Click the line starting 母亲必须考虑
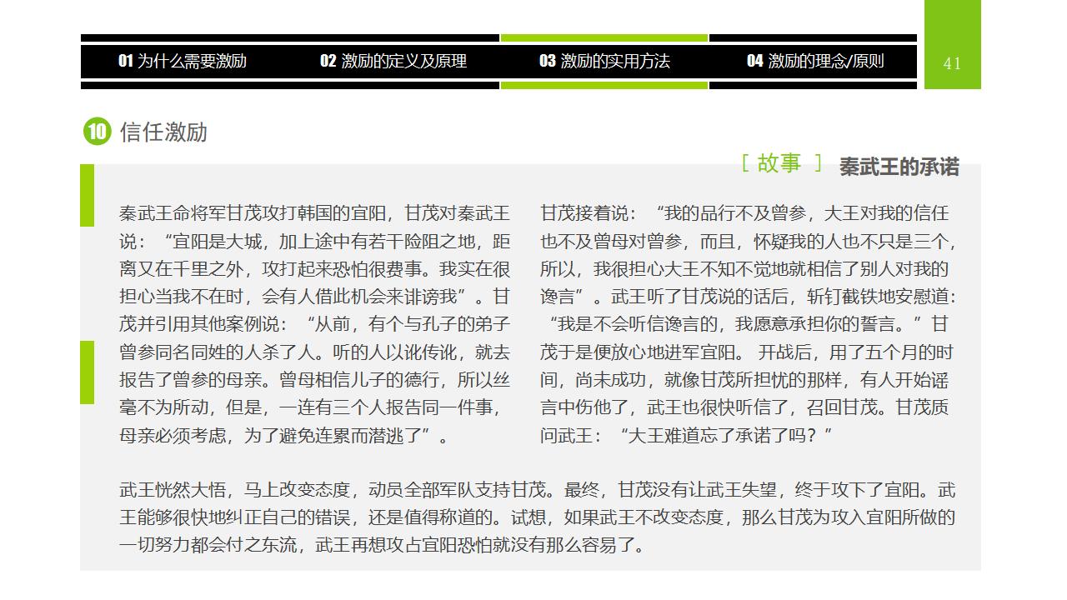 284,435
